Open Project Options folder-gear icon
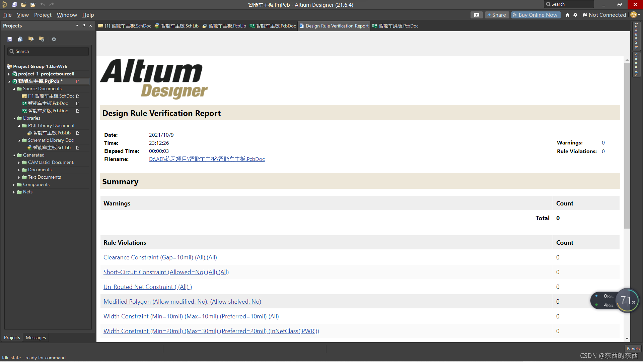Screen dimensions: 643x362 [42, 39]
